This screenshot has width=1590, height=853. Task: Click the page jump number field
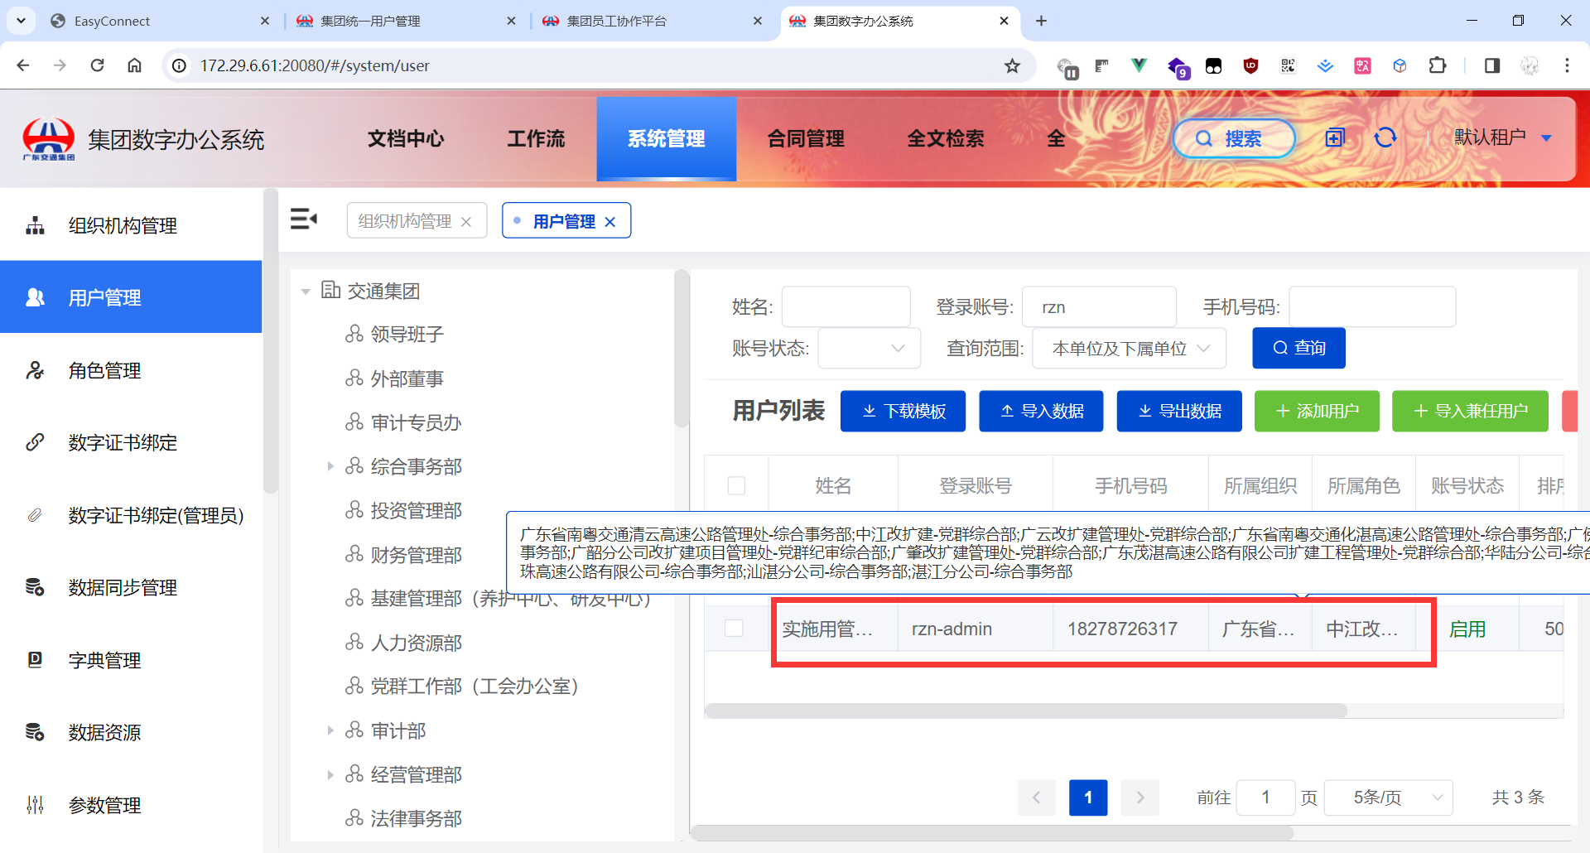point(1265,798)
